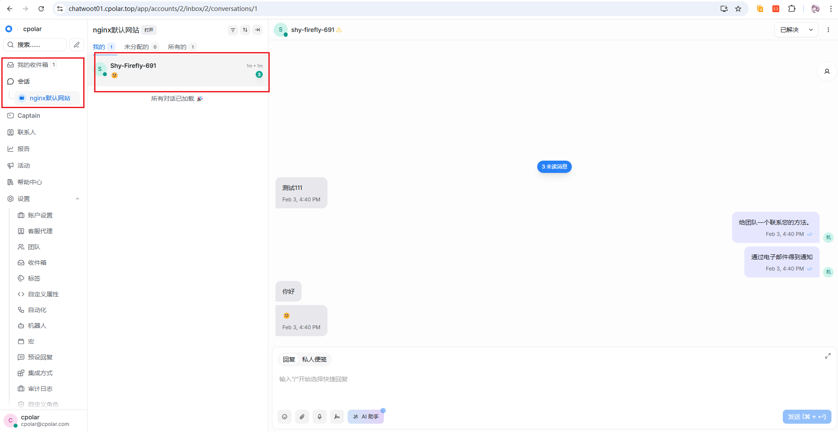Click the attach file paperclip icon
Screen dimensions: 838x432
click(302, 417)
